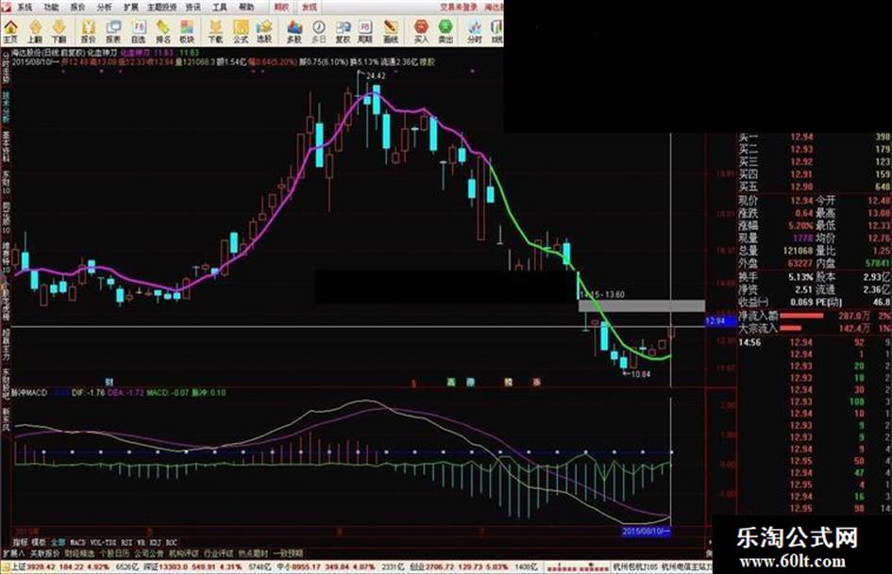Go to the 主页 home icon

(10, 32)
